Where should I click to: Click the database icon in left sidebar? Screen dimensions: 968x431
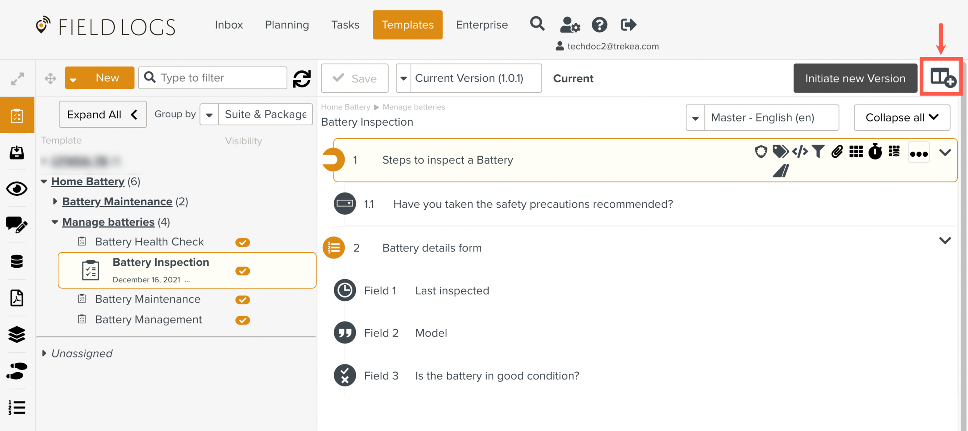tap(17, 262)
